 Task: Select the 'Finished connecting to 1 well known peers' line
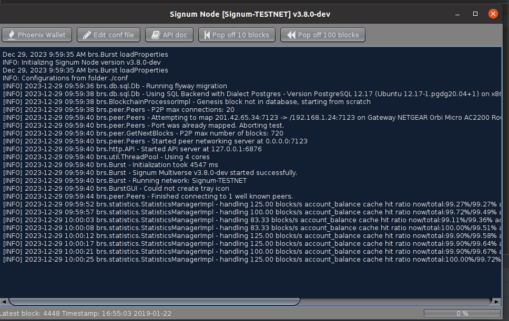(x=148, y=196)
